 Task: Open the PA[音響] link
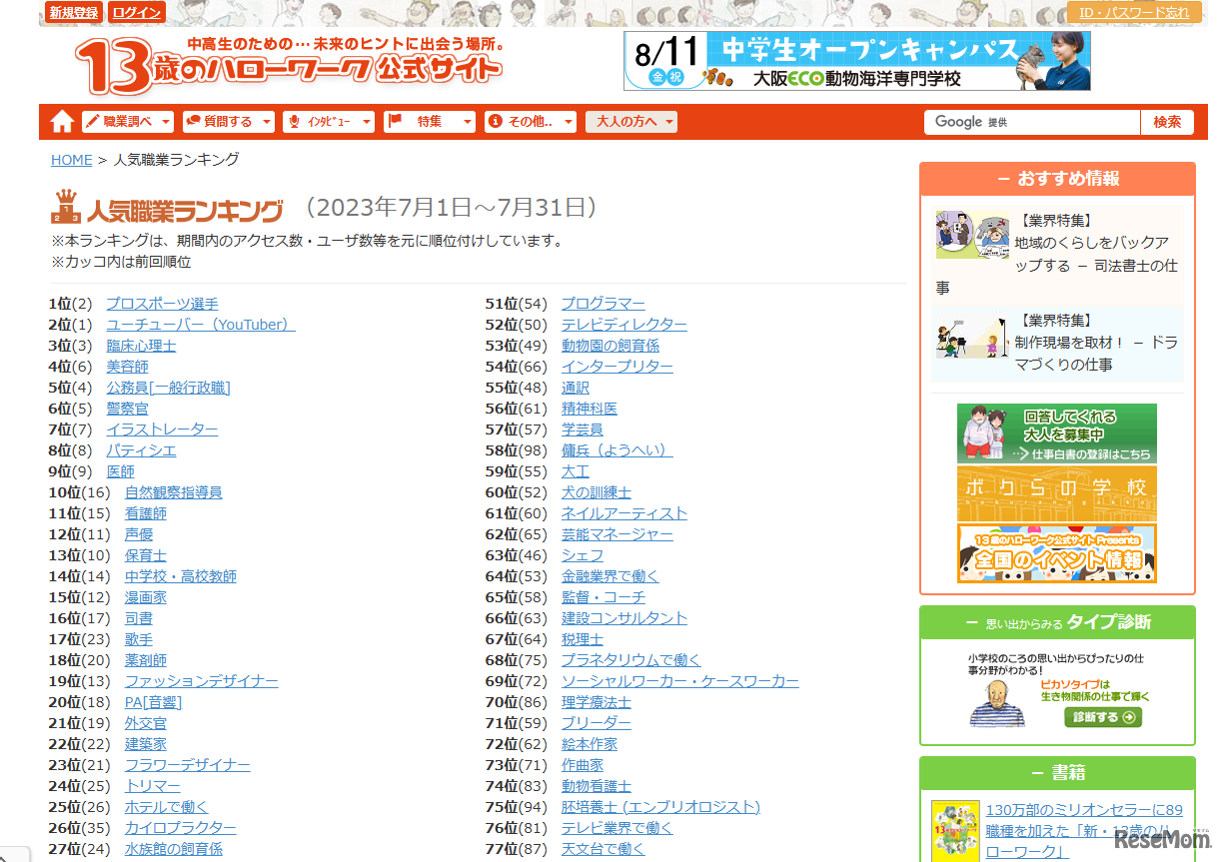pos(154,702)
